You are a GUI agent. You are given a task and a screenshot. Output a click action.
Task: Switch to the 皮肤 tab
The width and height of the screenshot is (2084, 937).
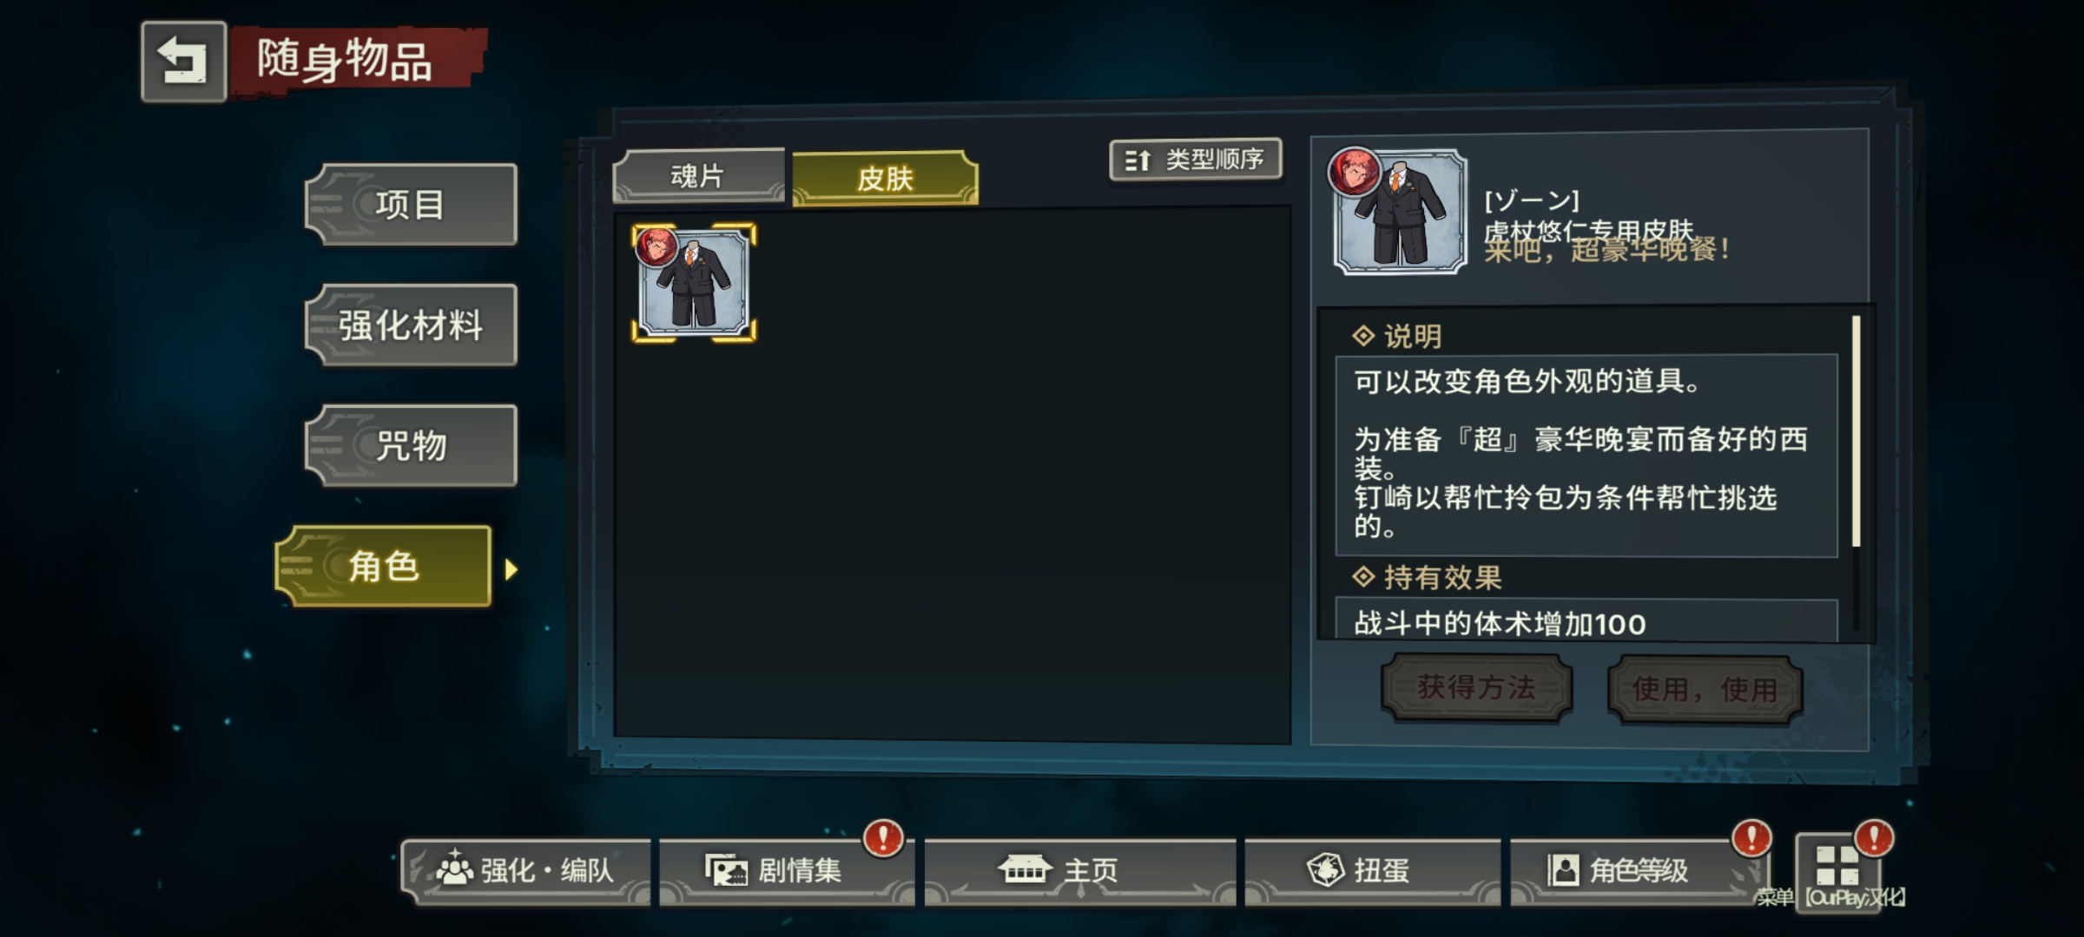(885, 179)
